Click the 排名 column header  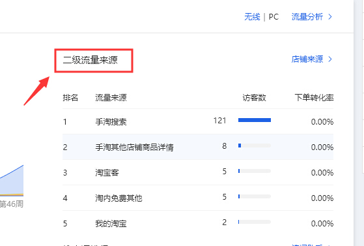70,97
